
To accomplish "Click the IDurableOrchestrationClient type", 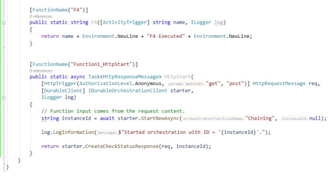I will [x=128, y=91].
